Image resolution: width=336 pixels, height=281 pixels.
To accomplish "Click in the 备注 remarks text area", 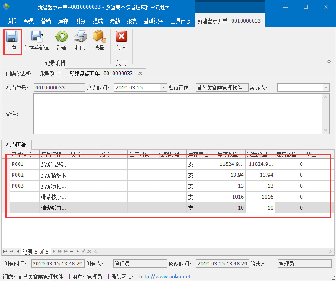I will click(x=177, y=113).
